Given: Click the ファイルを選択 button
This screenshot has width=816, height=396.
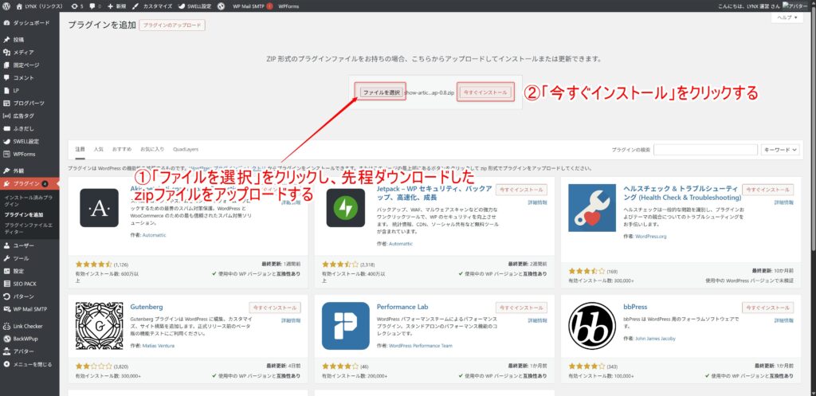Looking at the screenshot, I should coord(381,92).
